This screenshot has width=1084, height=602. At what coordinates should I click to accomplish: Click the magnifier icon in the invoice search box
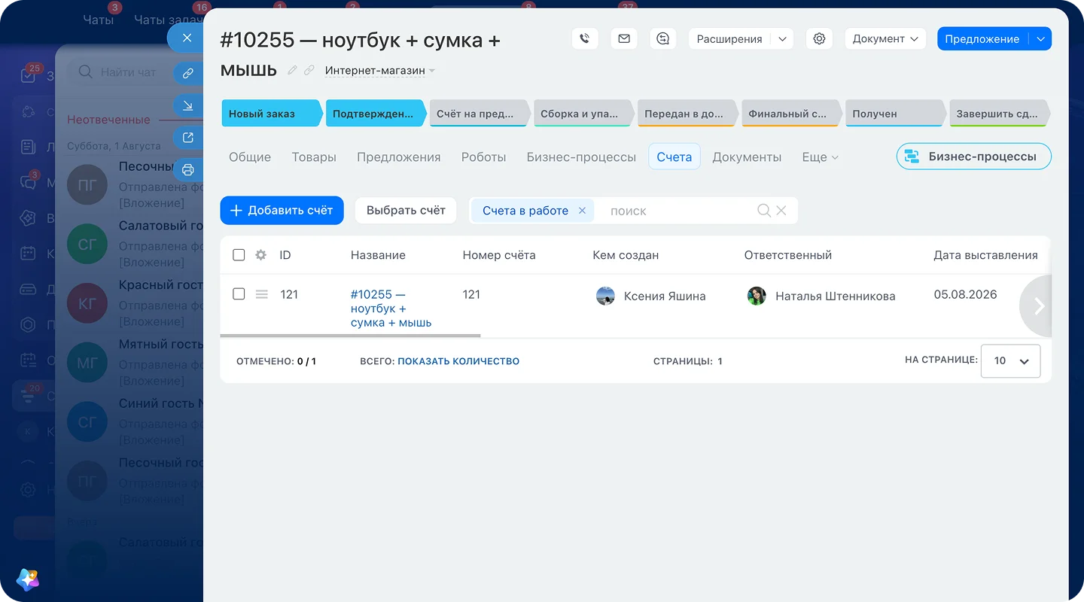tap(763, 211)
